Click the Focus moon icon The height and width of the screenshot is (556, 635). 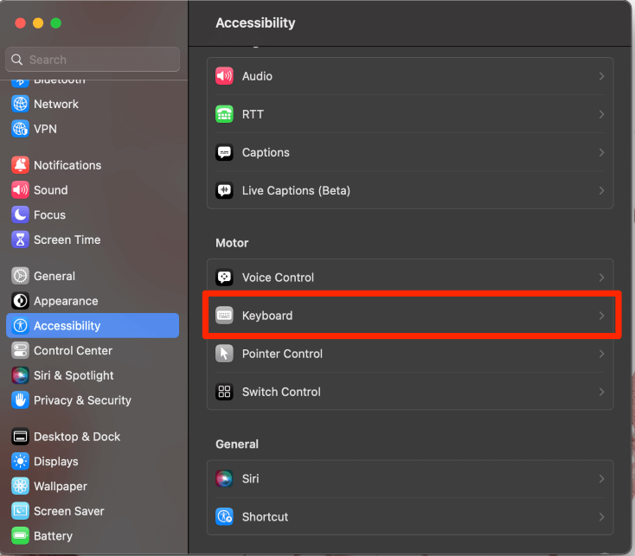point(20,214)
